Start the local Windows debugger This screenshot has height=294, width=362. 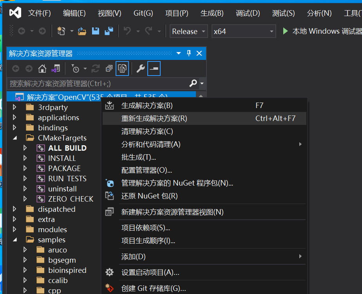point(322,31)
